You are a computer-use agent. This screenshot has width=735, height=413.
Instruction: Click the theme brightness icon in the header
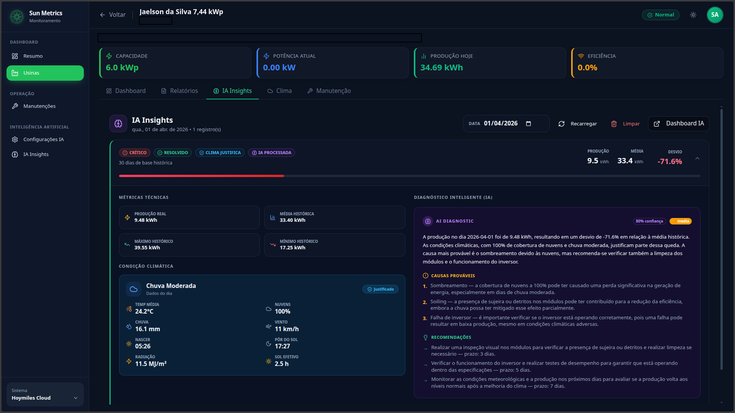pos(693,15)
